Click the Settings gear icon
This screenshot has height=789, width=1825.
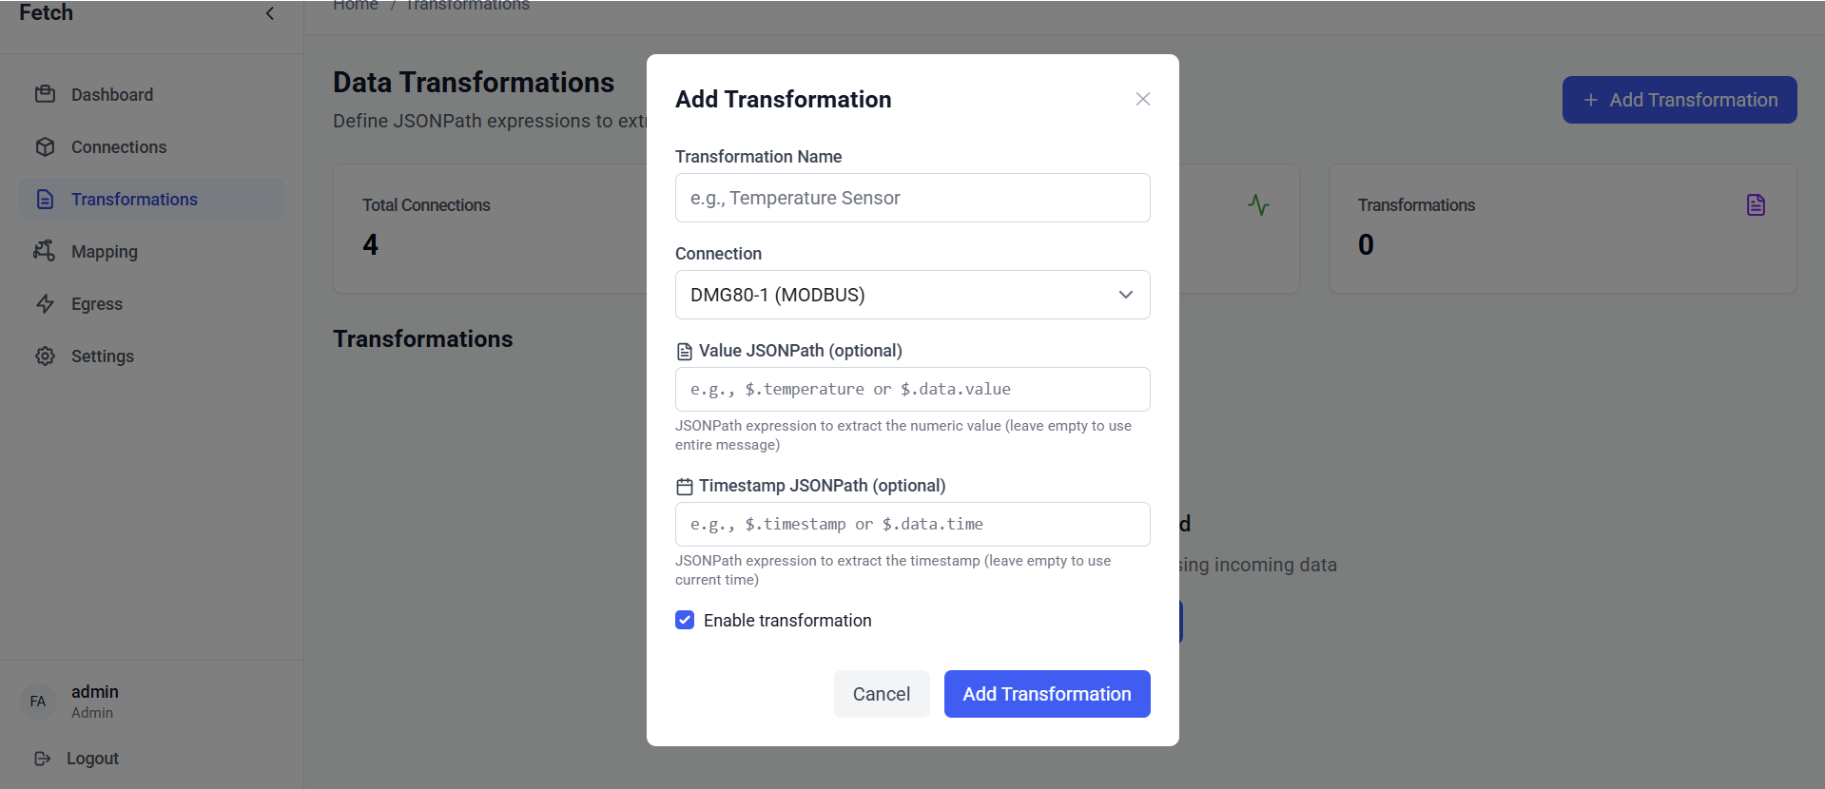[x=45, y=356]
